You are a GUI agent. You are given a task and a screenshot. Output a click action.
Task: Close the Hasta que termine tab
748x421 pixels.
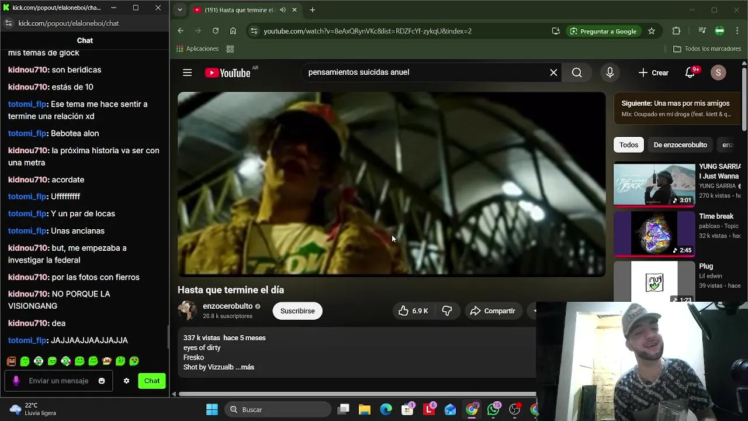[295, 10]
